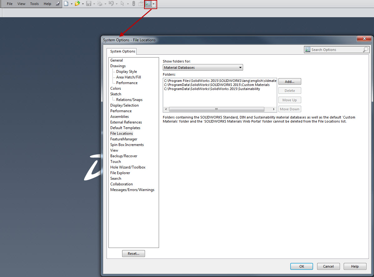374x277 pixels.
Task: Click in the Search Options field
Action: pos(336,50)
